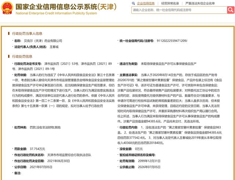
Task: Select penalty type 罚款;没收非法财物;其他
Action: (x=45, y=127)
